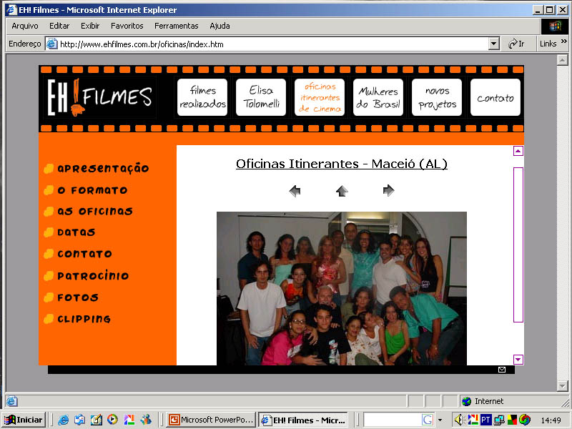Click the EH! Filmes logo

click(100, 97)
